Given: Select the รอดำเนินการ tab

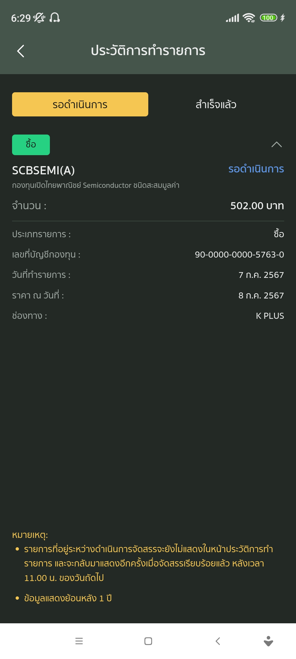Looking at the screenshot, I should [80, 104].
